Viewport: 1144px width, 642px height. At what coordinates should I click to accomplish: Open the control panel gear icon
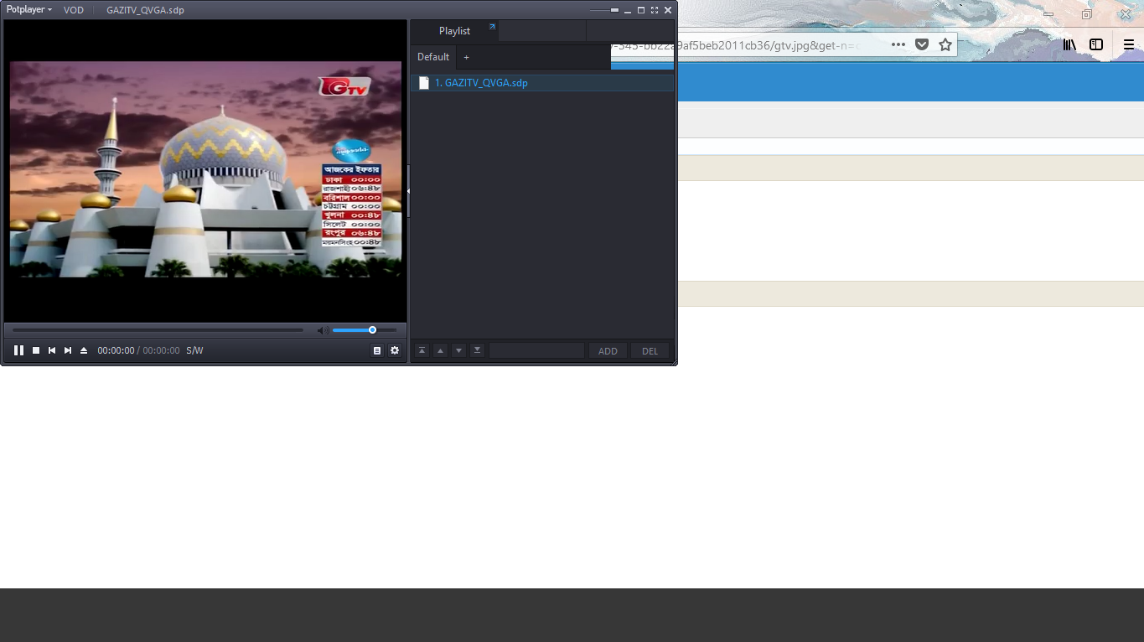[x=395, y=350]
